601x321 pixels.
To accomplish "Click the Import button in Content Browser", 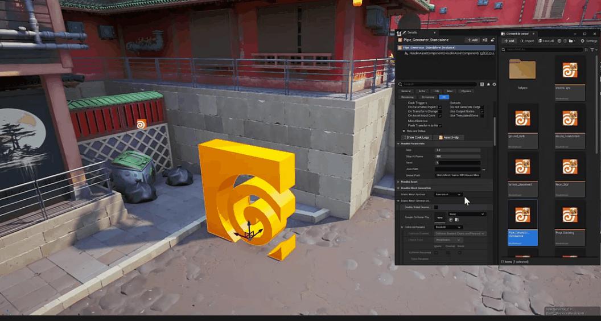I will (x=527, y=41).
